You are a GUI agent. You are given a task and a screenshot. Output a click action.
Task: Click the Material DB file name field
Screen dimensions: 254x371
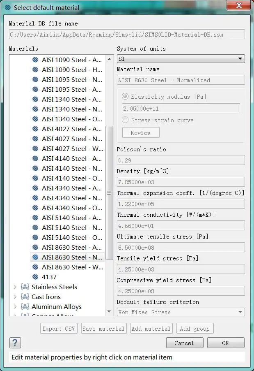[127, 34]
